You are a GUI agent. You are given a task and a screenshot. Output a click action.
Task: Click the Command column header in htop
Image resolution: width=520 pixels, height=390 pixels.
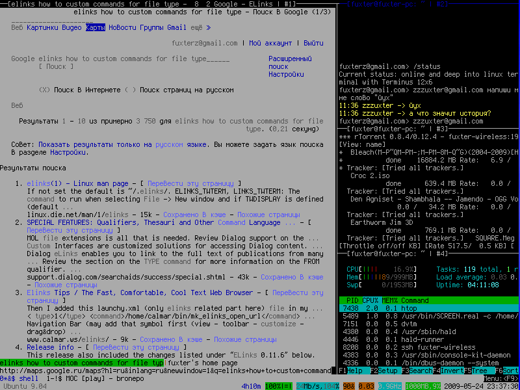pos(415,301)
